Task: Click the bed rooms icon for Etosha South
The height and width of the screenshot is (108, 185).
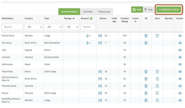Action: [100, 36]
